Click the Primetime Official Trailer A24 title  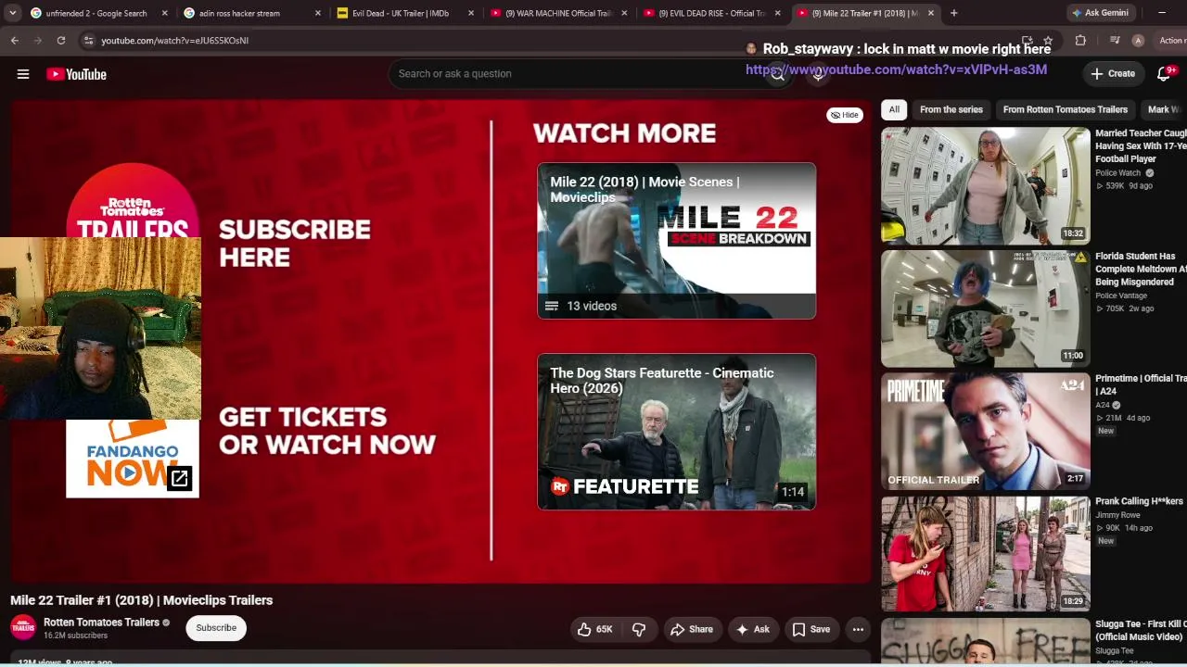coord(1141,384)
